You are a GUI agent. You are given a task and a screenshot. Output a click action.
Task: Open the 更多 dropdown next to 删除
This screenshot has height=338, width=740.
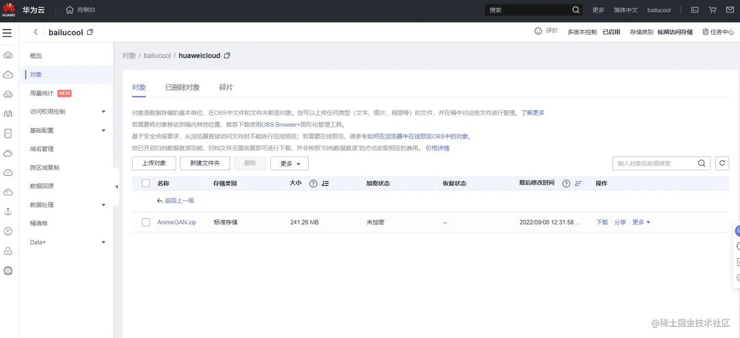pyautogui.click(x=289, y=163)
